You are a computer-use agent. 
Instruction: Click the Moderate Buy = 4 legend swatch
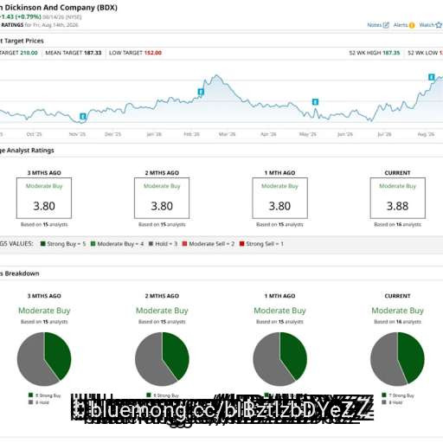tap(93, 244)
